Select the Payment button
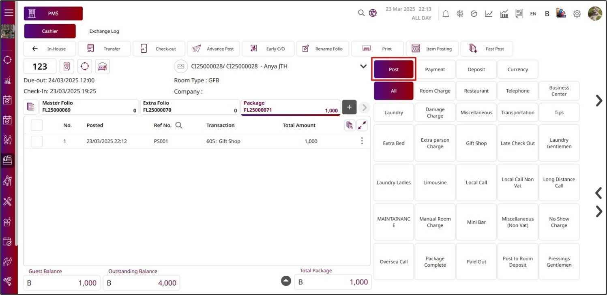 pos(435,70)
